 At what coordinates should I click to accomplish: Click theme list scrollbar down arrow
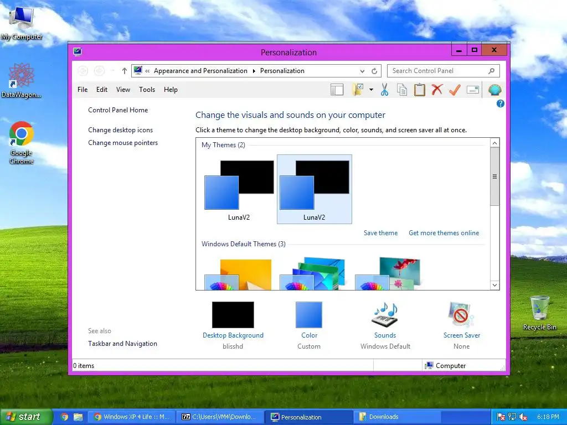[494, 285]
